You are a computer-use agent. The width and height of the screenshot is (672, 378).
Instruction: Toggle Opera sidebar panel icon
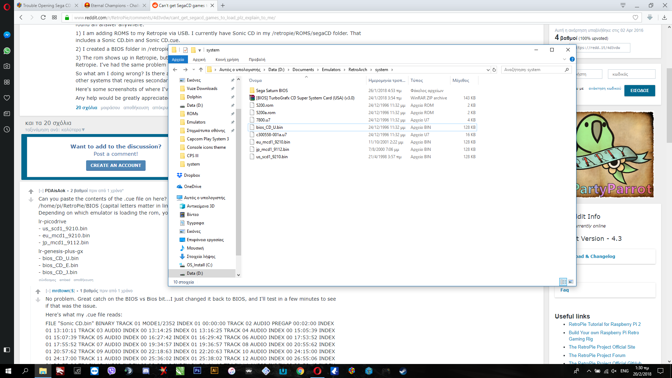pyautogui.click(x=7, y=350)
